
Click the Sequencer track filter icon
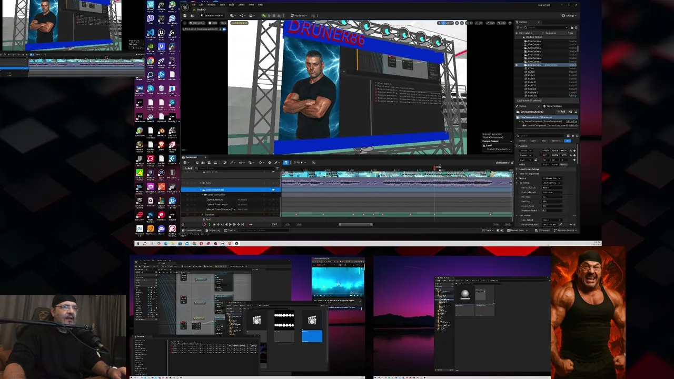coord(277,168)
